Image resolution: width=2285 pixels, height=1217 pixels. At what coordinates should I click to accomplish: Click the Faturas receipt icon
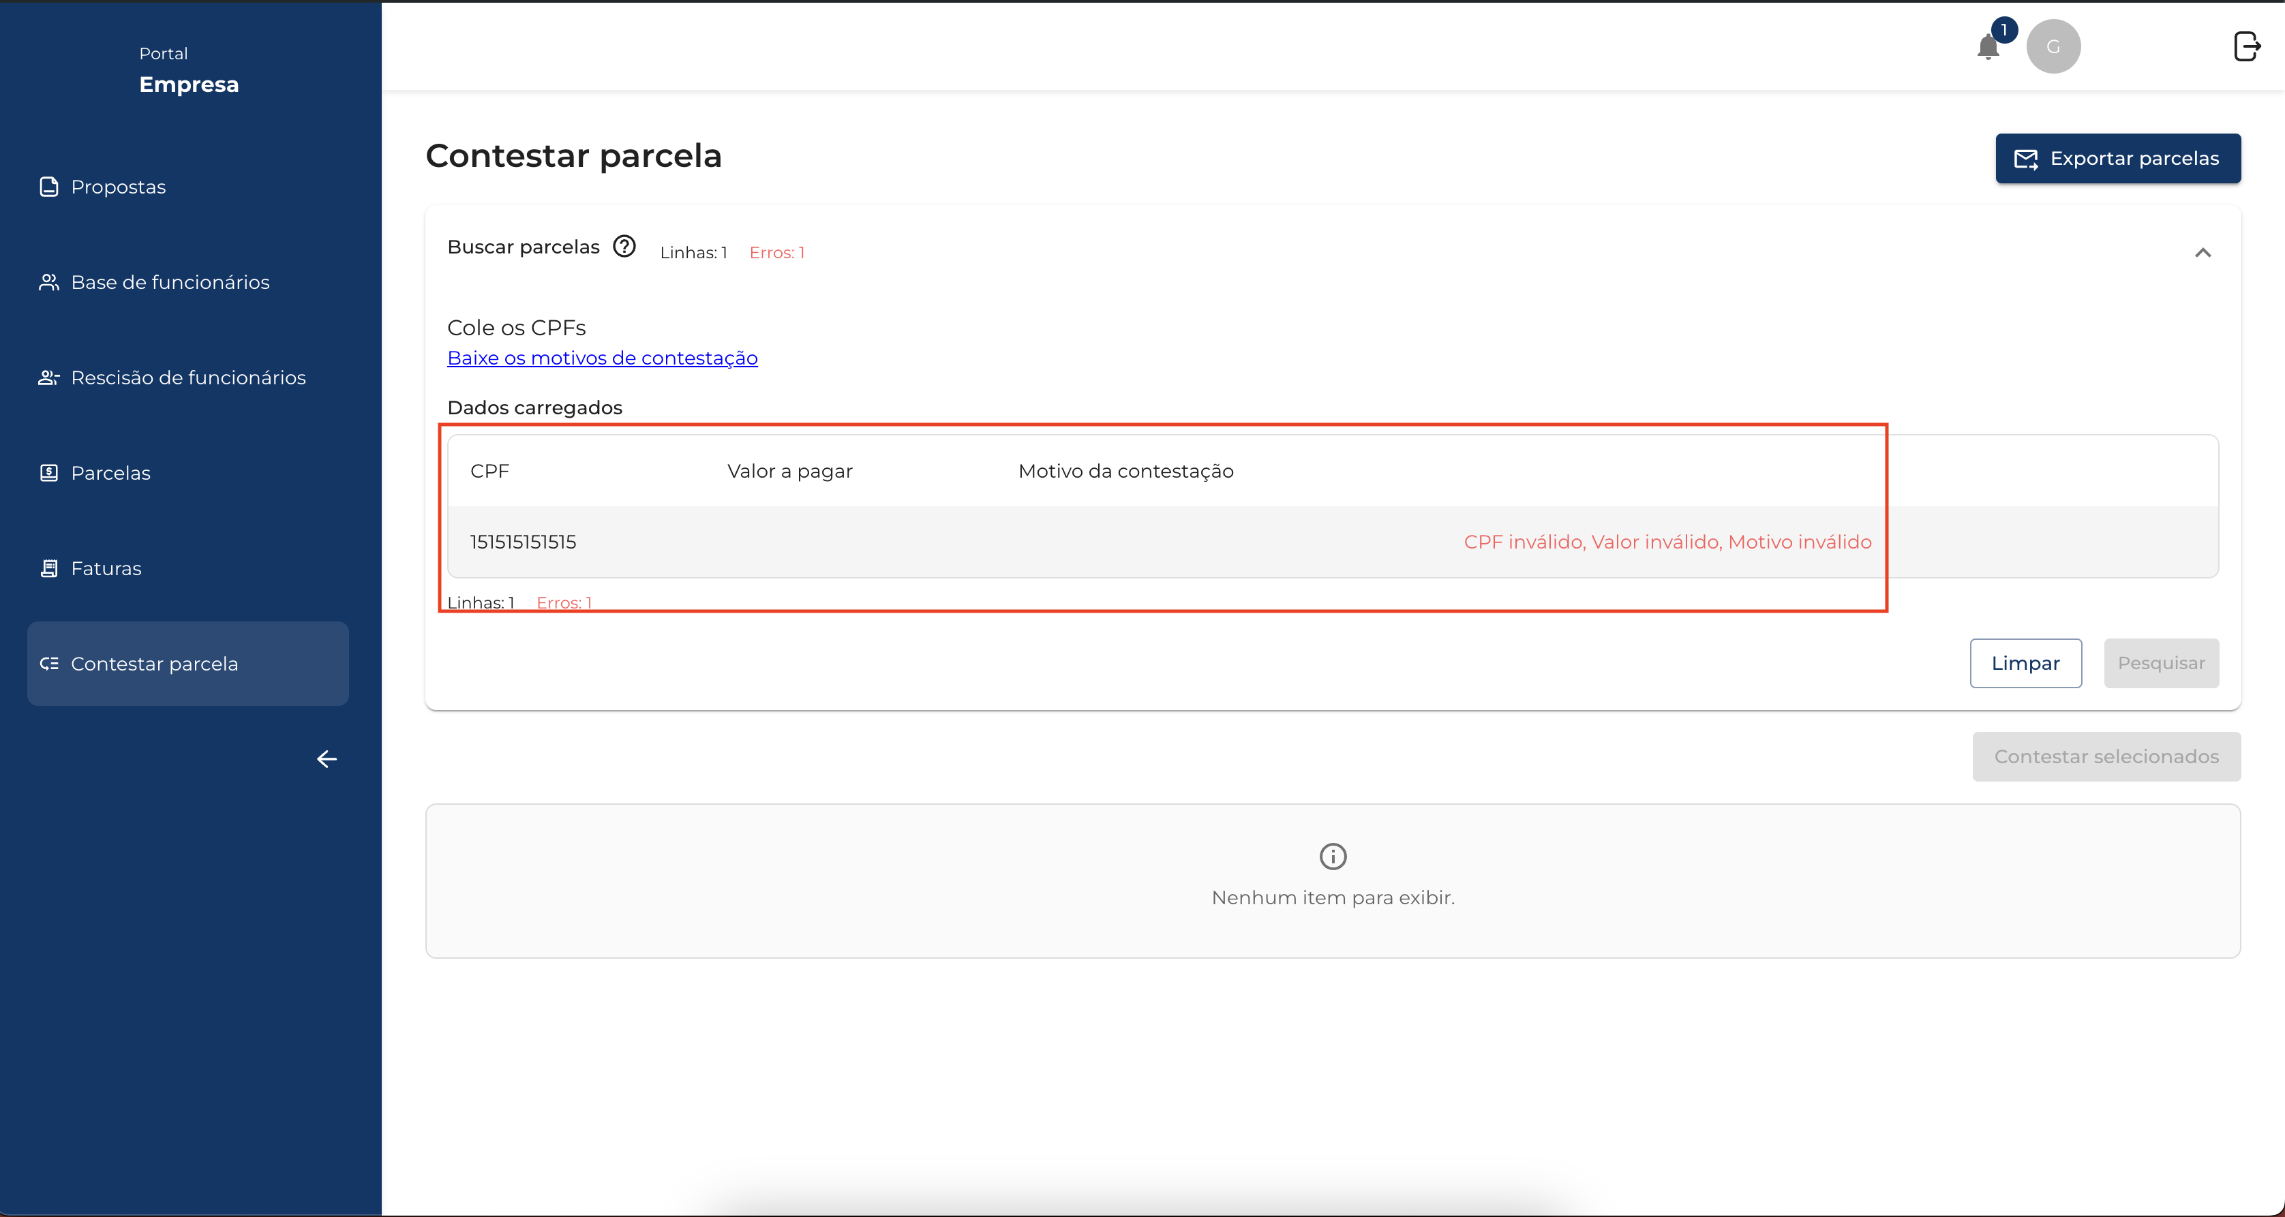pyautogui.click(x=49, y=568)
